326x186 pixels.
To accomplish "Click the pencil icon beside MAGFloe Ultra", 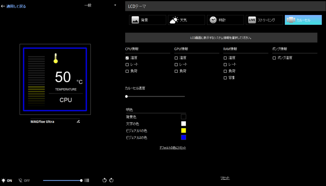I will 78,121.
